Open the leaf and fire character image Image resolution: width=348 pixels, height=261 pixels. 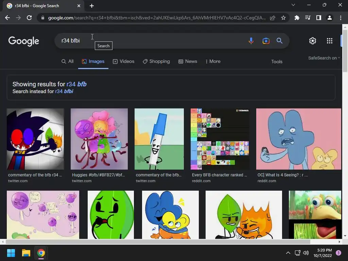(244, 215)
